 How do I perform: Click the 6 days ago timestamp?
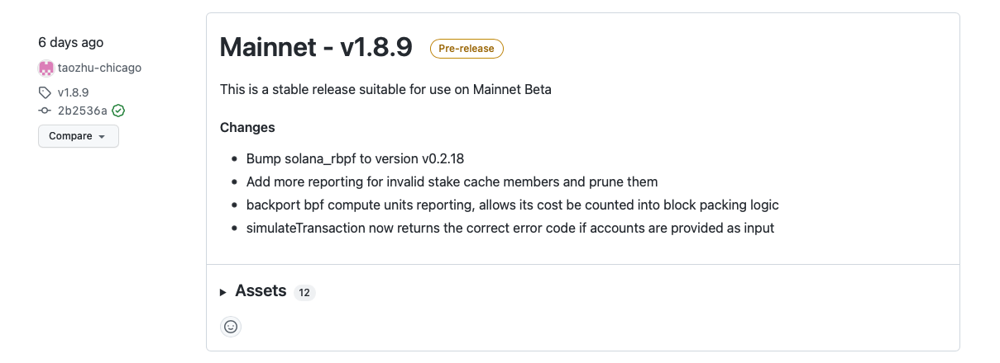[x=71, y=42]
